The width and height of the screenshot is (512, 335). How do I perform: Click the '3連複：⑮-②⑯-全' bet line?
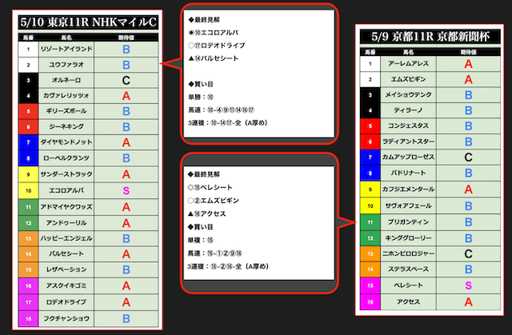point(228,266)
